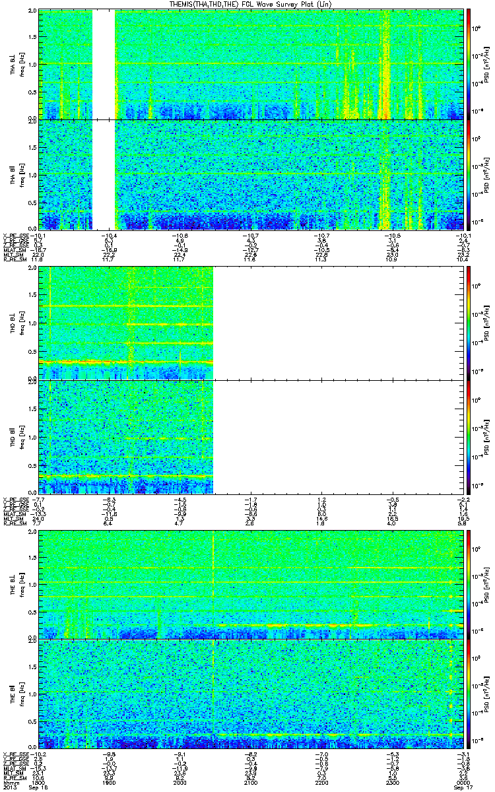Click the PSD color bar beside THD B∥ panel

[x=469, y=436]
